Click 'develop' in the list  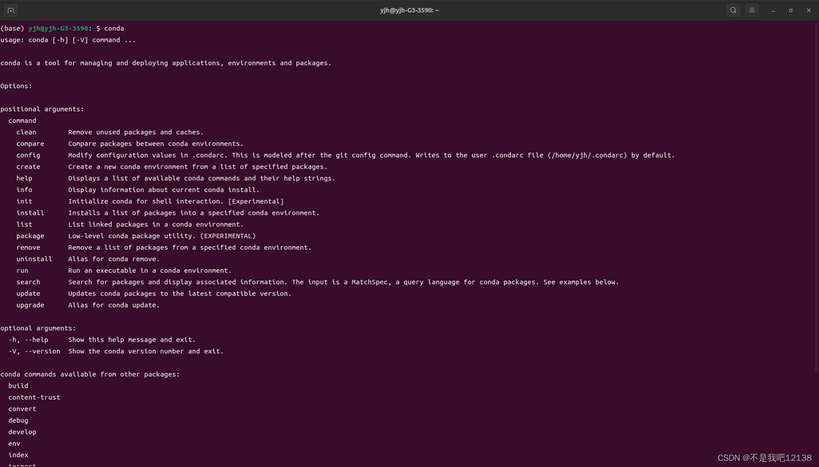point(22,432)
